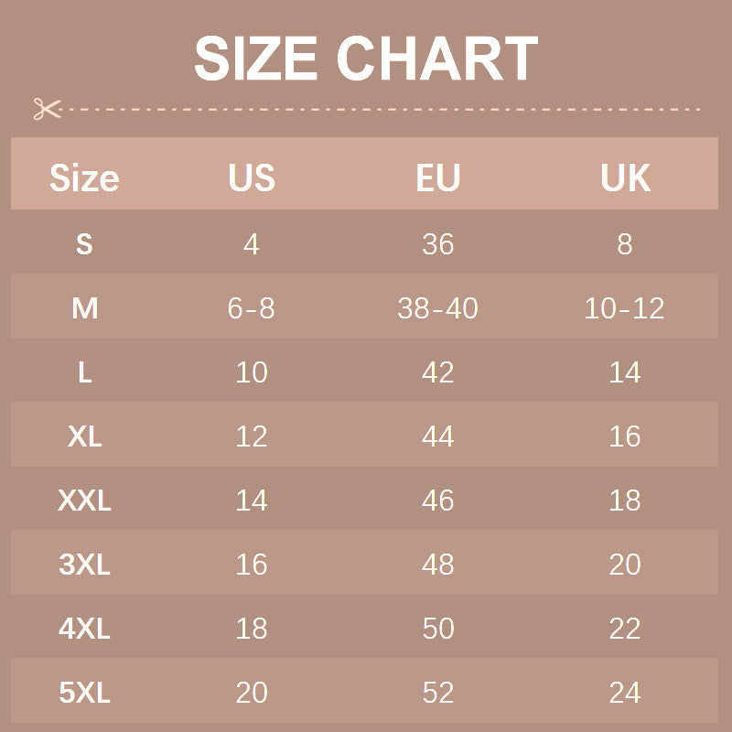Select the US column header
This screenshot has height=732, width=732.
click(x=252, y=178)
